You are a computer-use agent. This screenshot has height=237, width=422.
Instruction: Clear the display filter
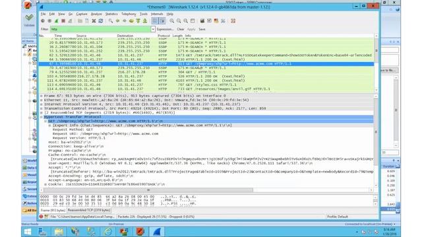[181, 29]
